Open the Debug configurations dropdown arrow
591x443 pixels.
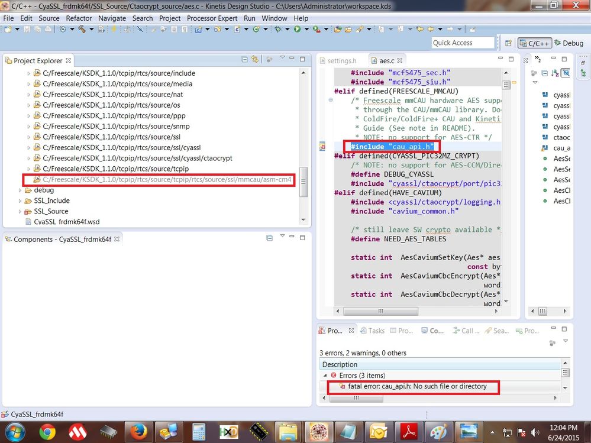[287, 29]
